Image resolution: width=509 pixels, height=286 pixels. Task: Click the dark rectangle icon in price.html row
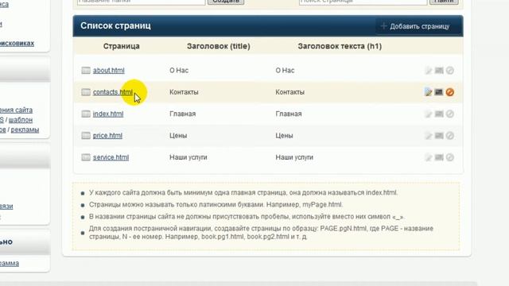coord(439,136)
